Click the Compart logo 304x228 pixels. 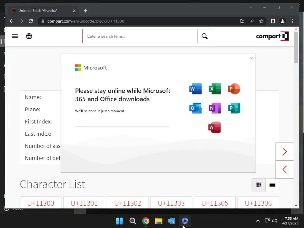tap(272, 36)
